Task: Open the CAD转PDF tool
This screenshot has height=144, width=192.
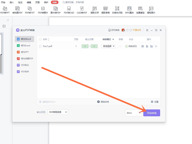Action: [82, 10]
